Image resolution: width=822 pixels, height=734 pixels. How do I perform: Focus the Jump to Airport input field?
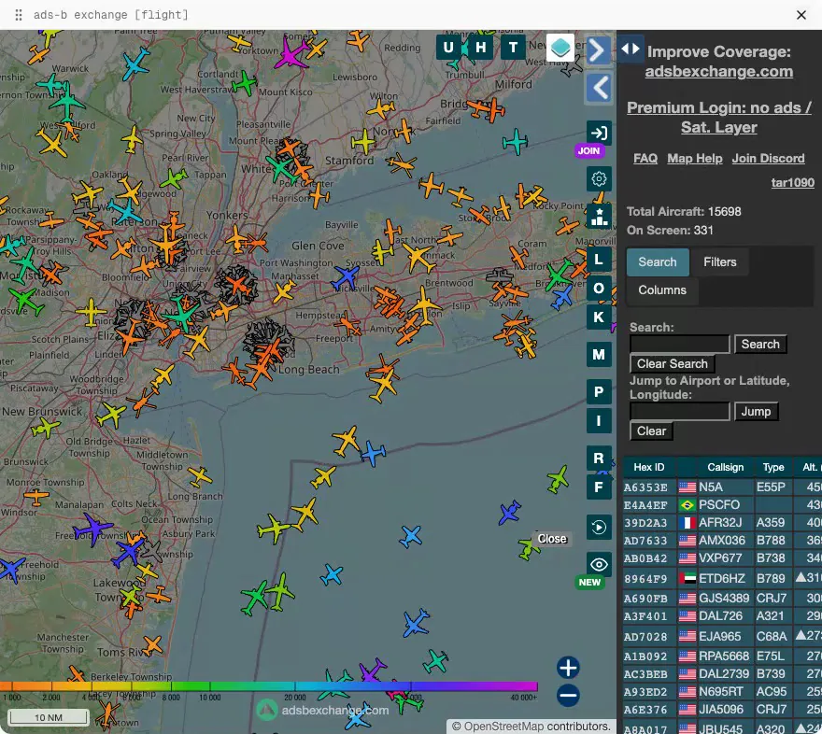[679, 411]
